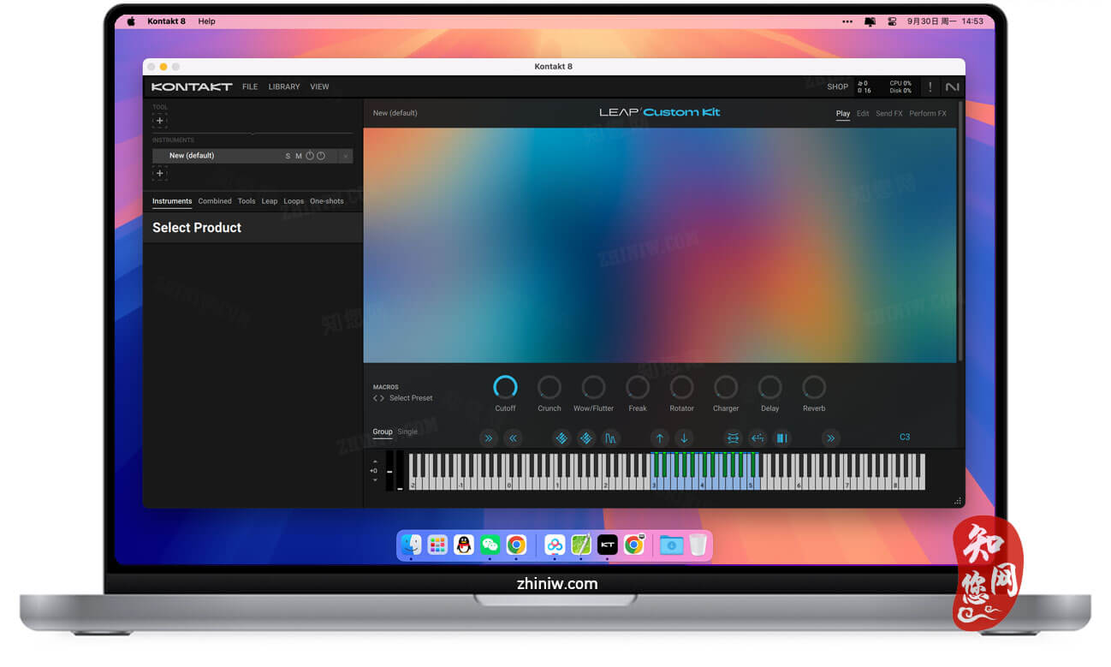
Task: Decrease keyboard octave shift with down arrow
Action: coord(374,480)
